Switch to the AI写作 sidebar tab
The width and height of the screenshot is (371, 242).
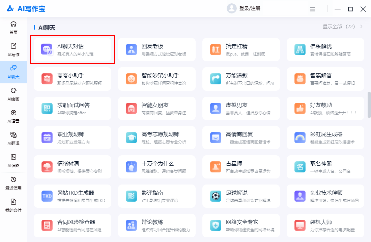pyautogui.click(x=13, y=50)
